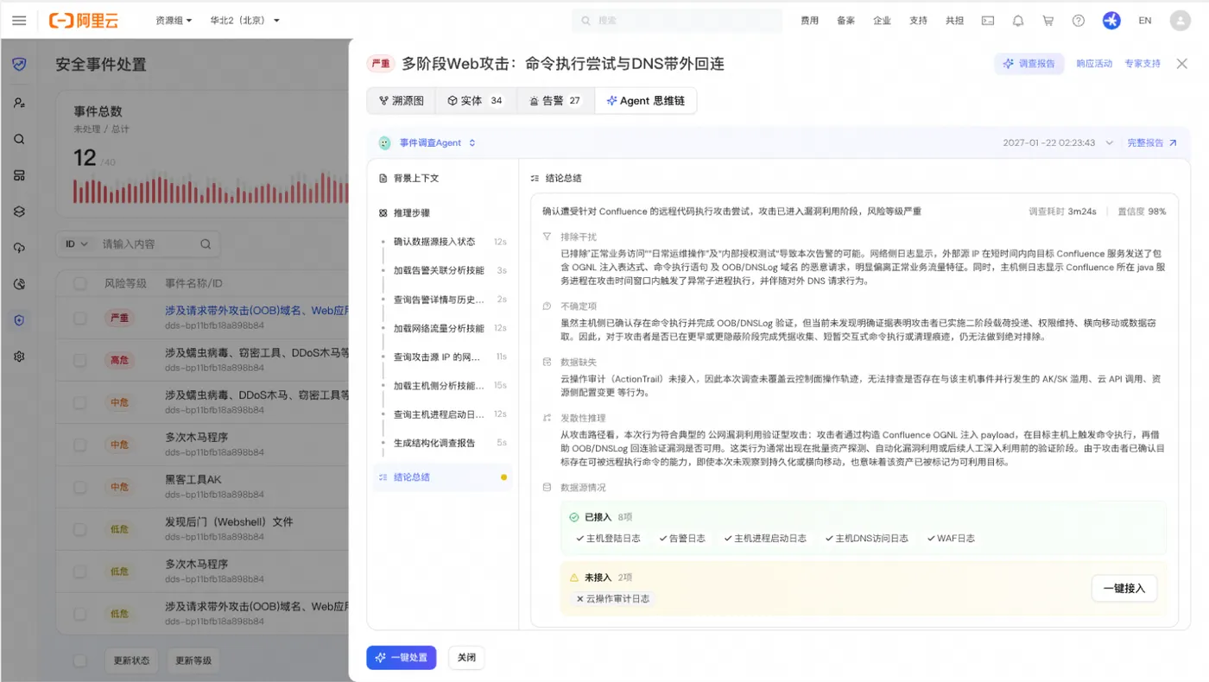Click the 一键接入 button
This screenshot has width=1209, height=682.
1124,588
